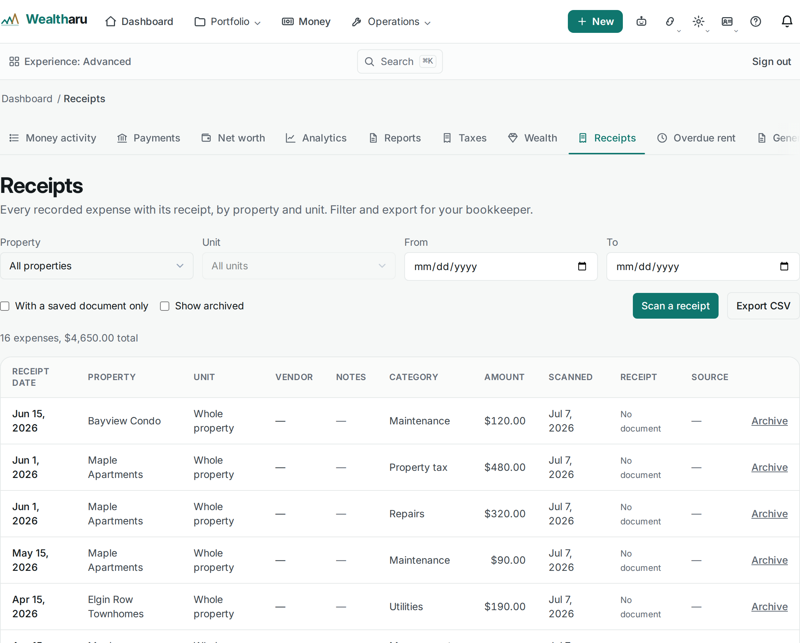Click the Money activity list icon

[x=14, y=138]
